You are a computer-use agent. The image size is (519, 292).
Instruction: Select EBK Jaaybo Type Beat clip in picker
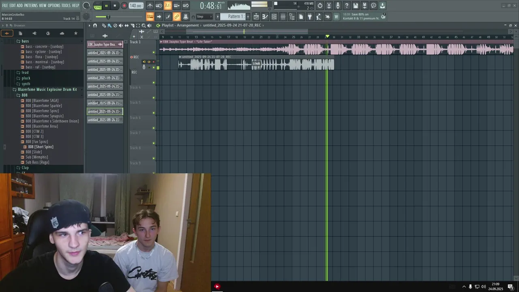[x=105, y=45]
